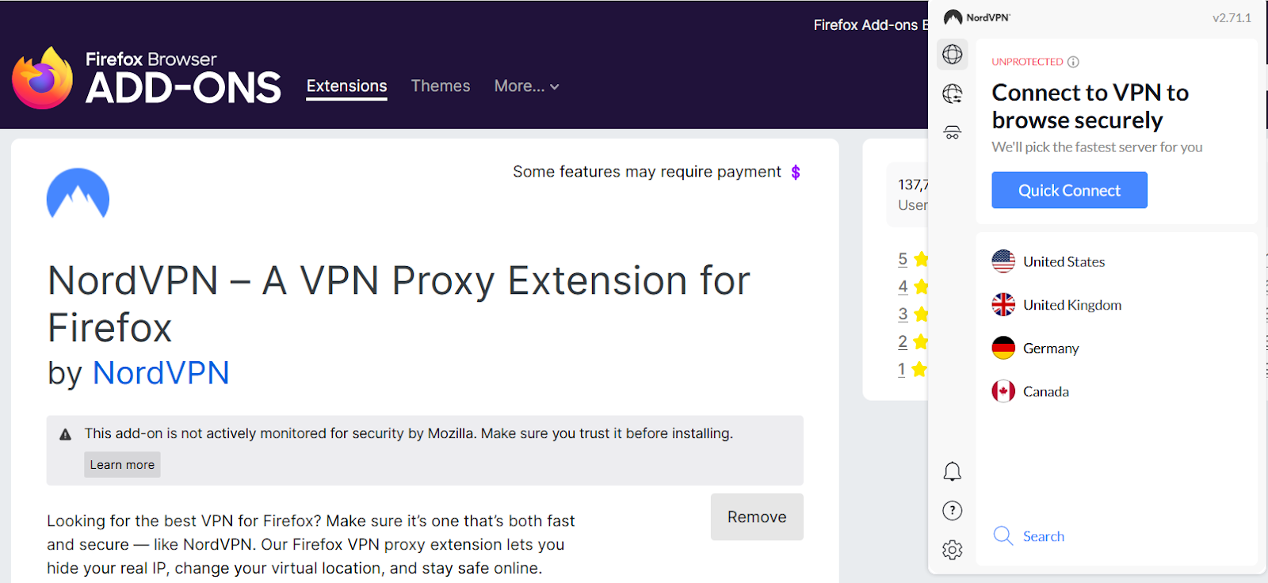Click the UNPROTECTED status text

[1027, 62]
